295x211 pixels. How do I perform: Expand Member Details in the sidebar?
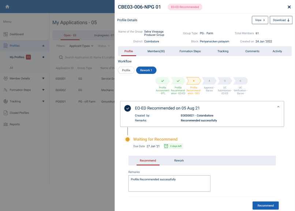click(x=43, y=78)
